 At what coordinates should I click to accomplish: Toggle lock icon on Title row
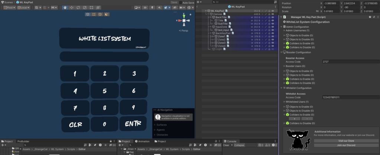pos(269,20)
